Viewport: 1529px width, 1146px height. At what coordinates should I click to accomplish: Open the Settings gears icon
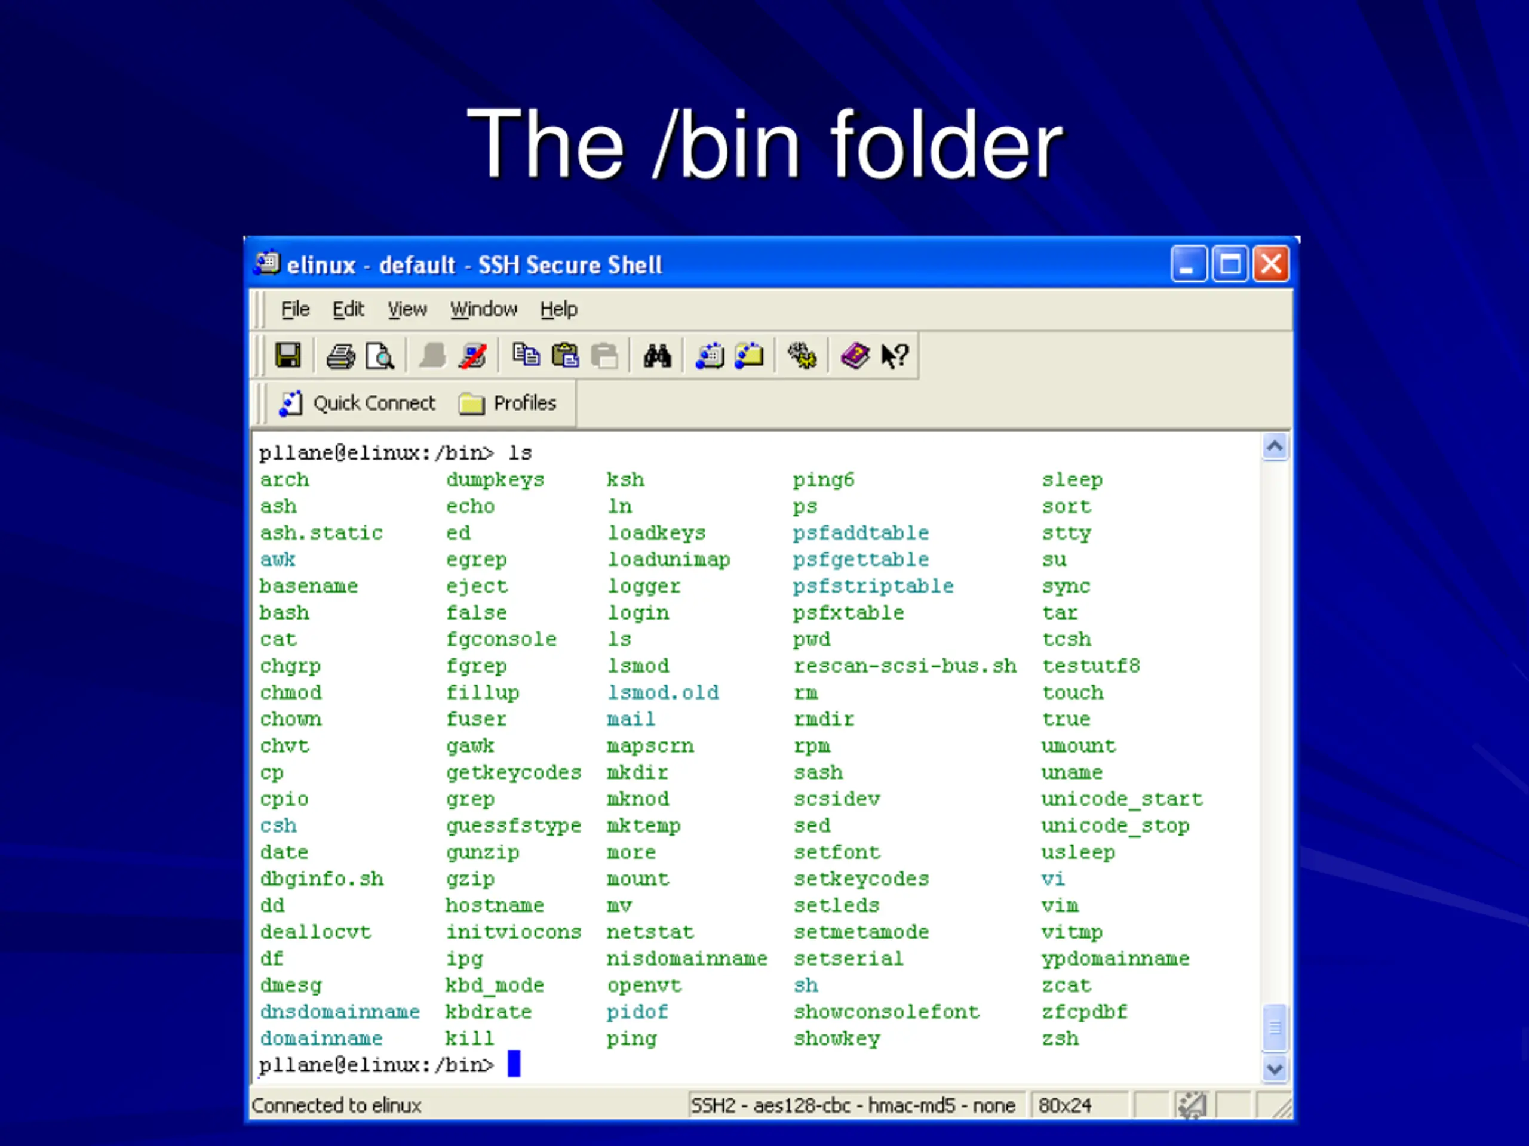[x=802, y=356]
